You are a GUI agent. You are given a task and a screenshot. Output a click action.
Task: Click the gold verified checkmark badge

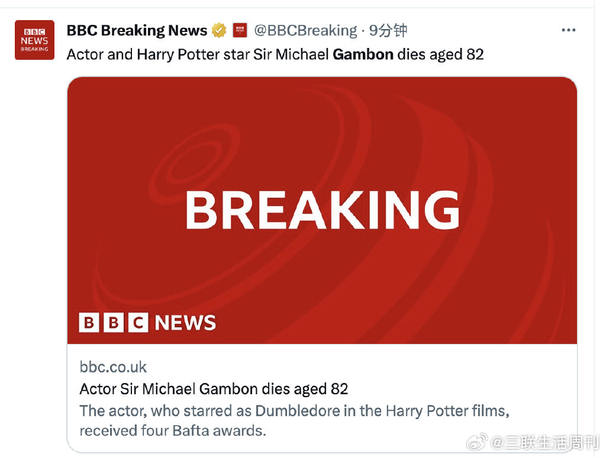[219, 30]
